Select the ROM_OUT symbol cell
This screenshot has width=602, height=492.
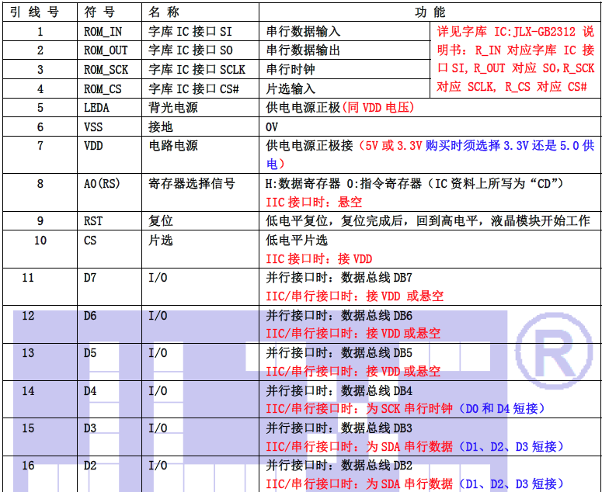click(x=105, y=50)
